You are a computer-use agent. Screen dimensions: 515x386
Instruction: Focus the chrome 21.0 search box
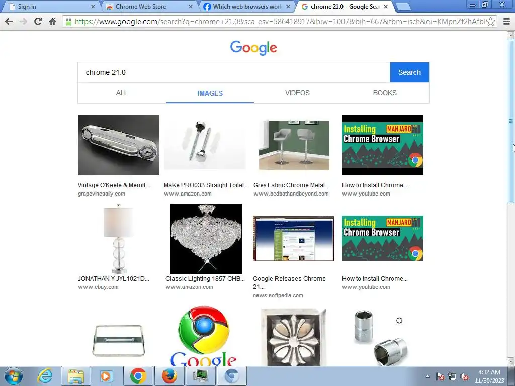coord(234,72)
